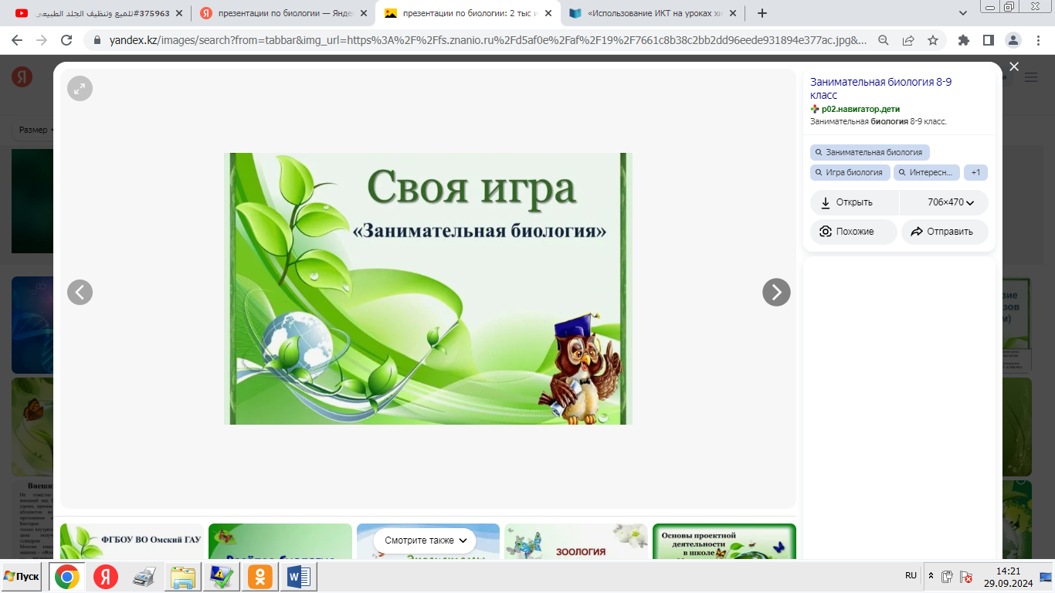This screenshot has height=593, width=1055.
Task: Click the Похожие button
Action: pos(853,232)
